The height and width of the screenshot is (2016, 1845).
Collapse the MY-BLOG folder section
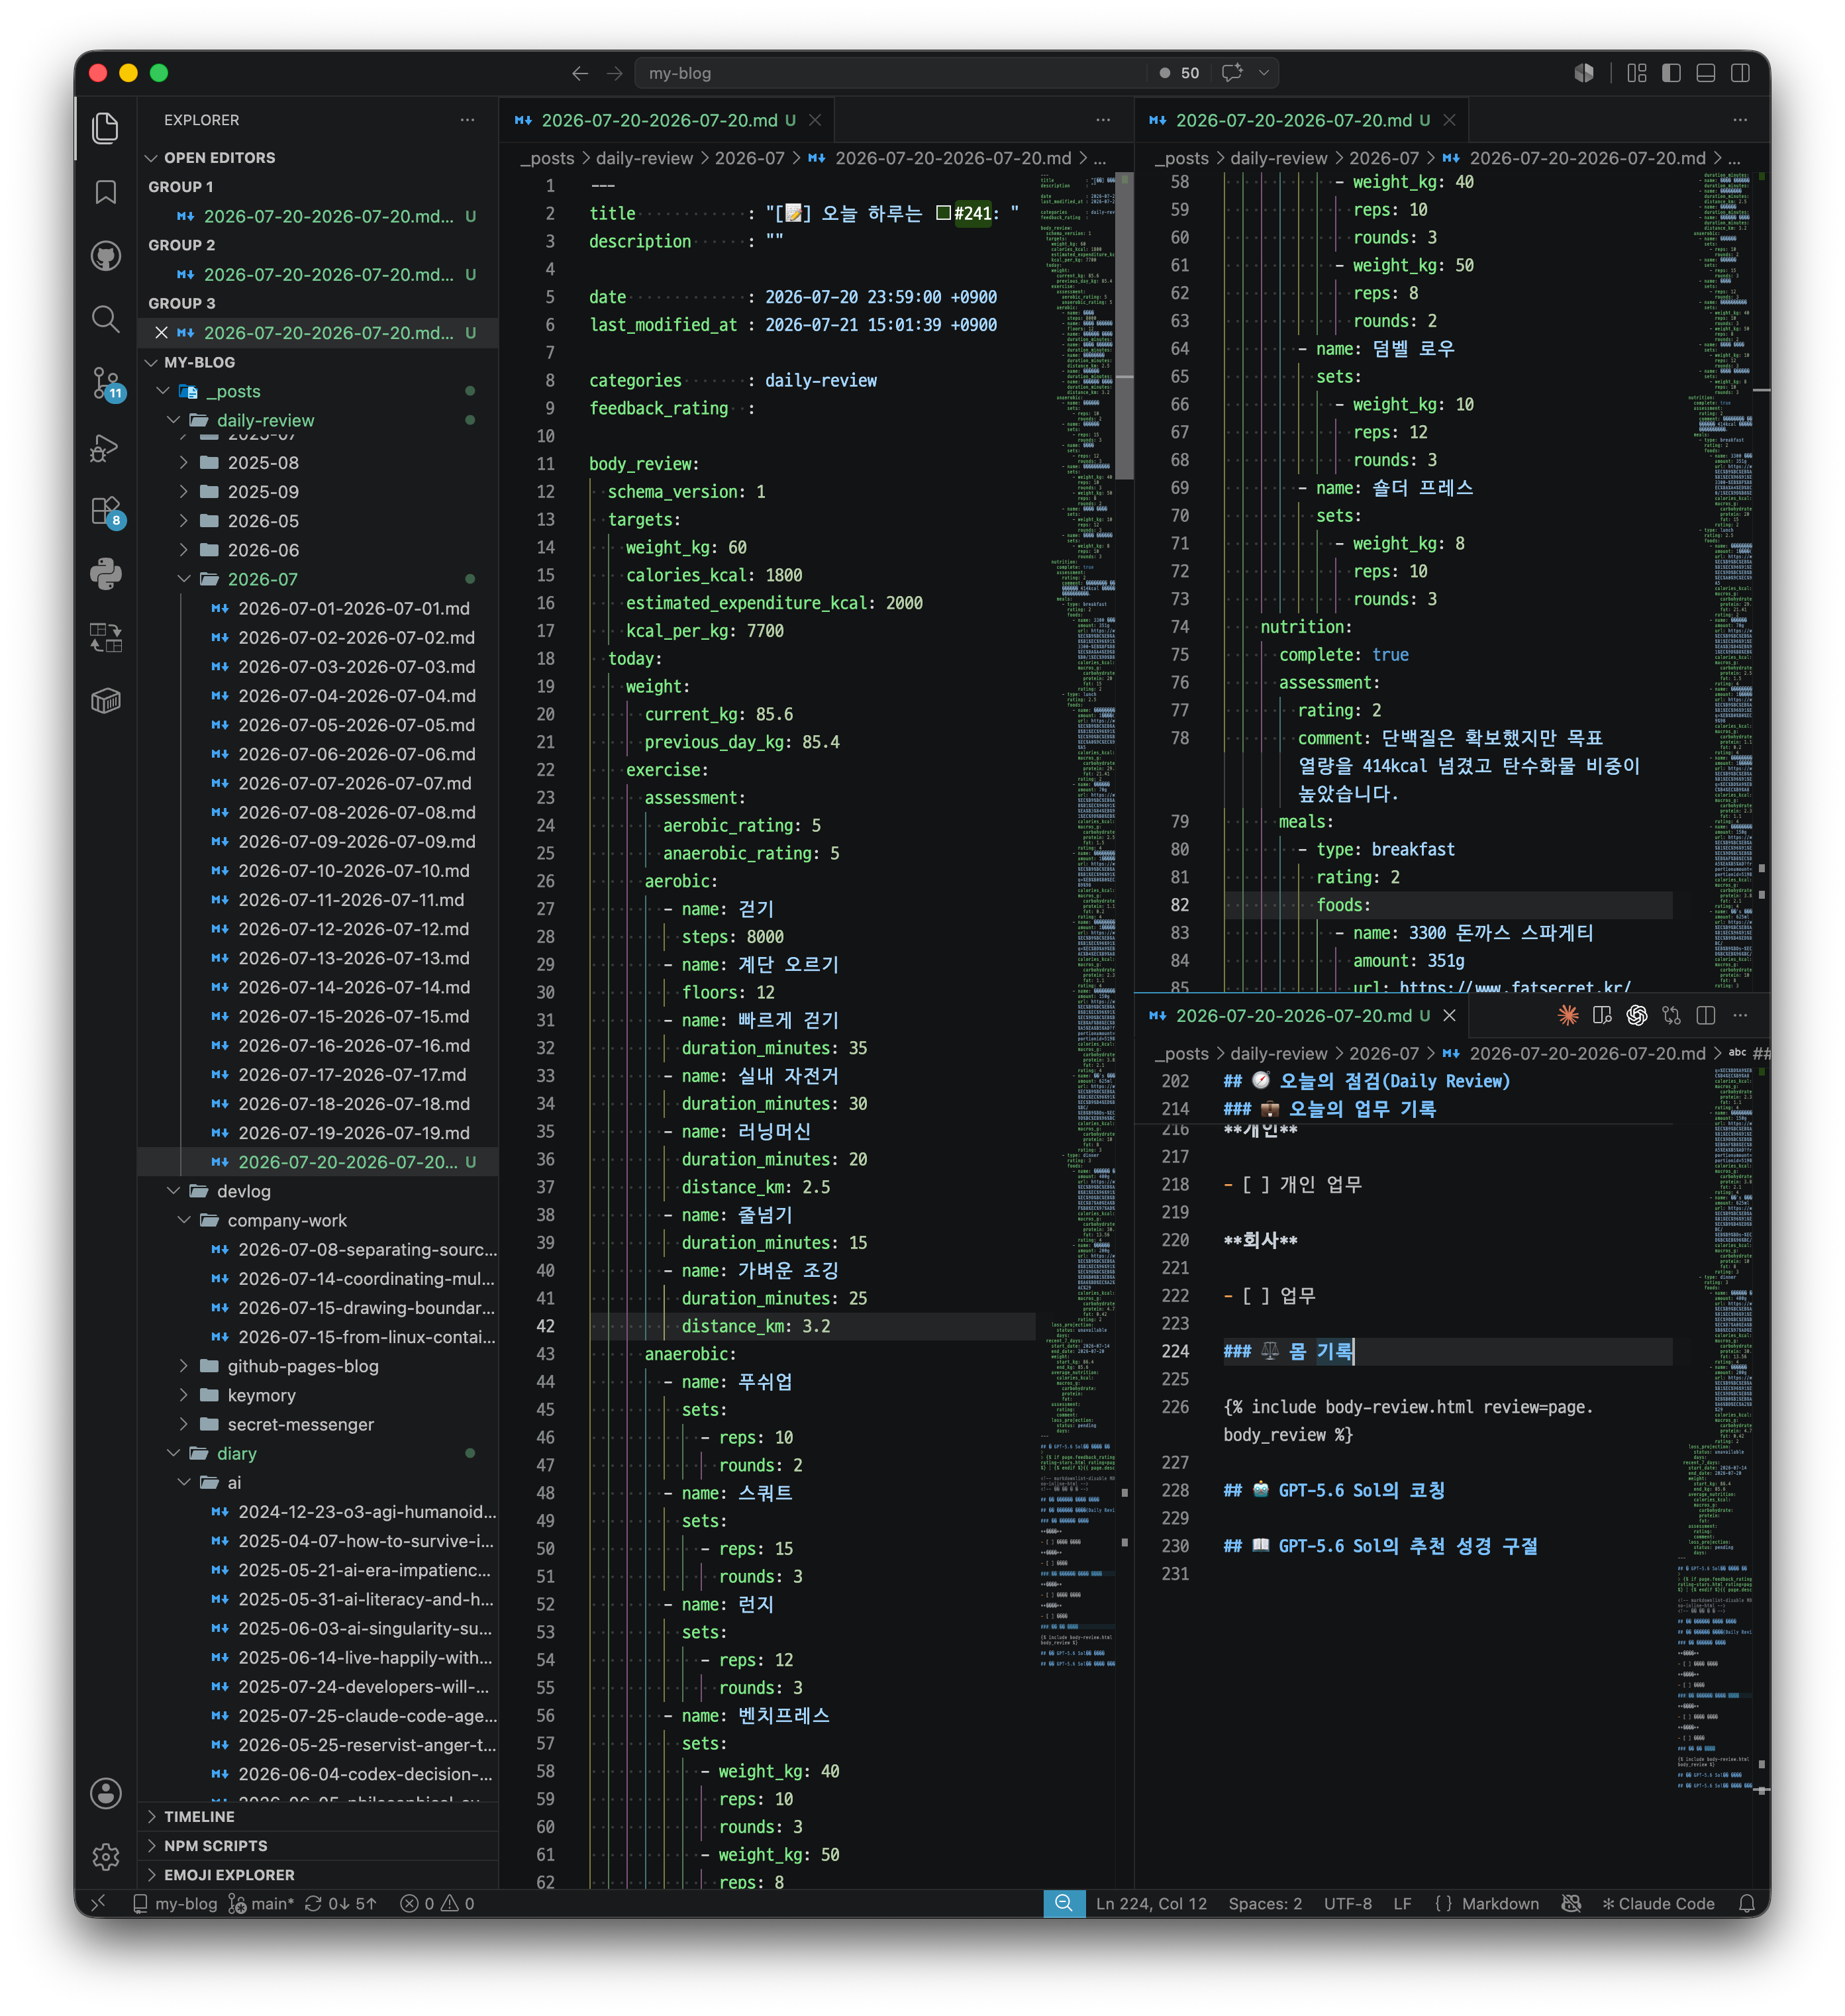(x=151, y=362)
